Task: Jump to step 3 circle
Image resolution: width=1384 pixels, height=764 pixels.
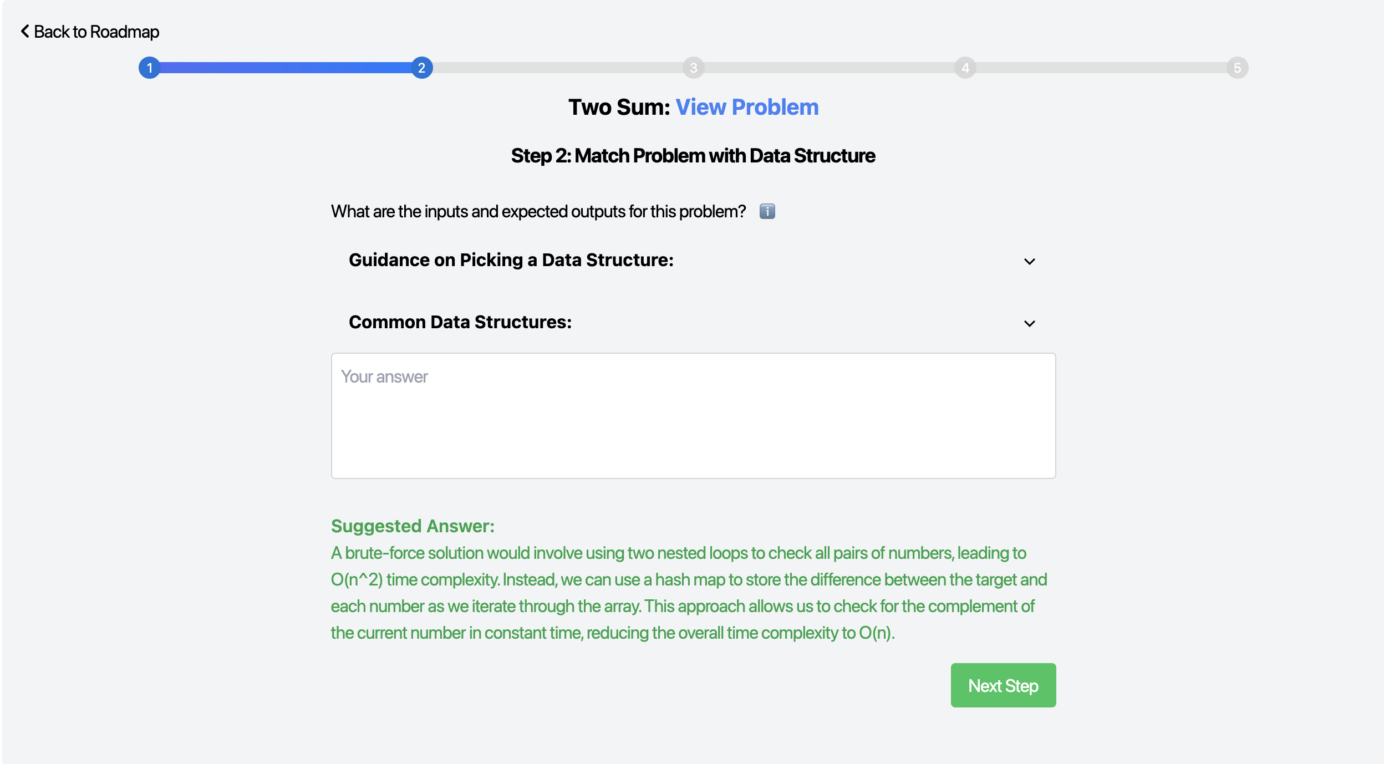Action: click(693, 68)
